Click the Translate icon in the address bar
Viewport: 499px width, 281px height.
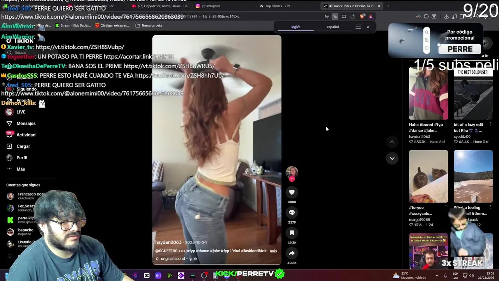335,16
